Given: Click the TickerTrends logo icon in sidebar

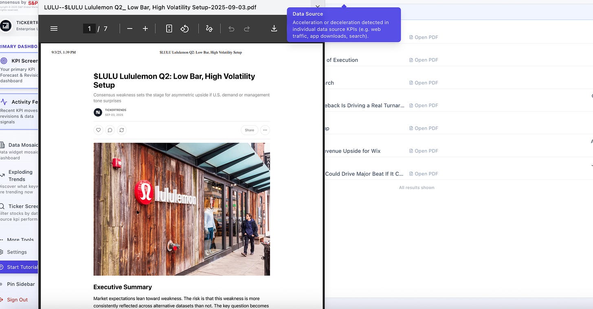Looking at the screenshot, I should coord(6,26).
